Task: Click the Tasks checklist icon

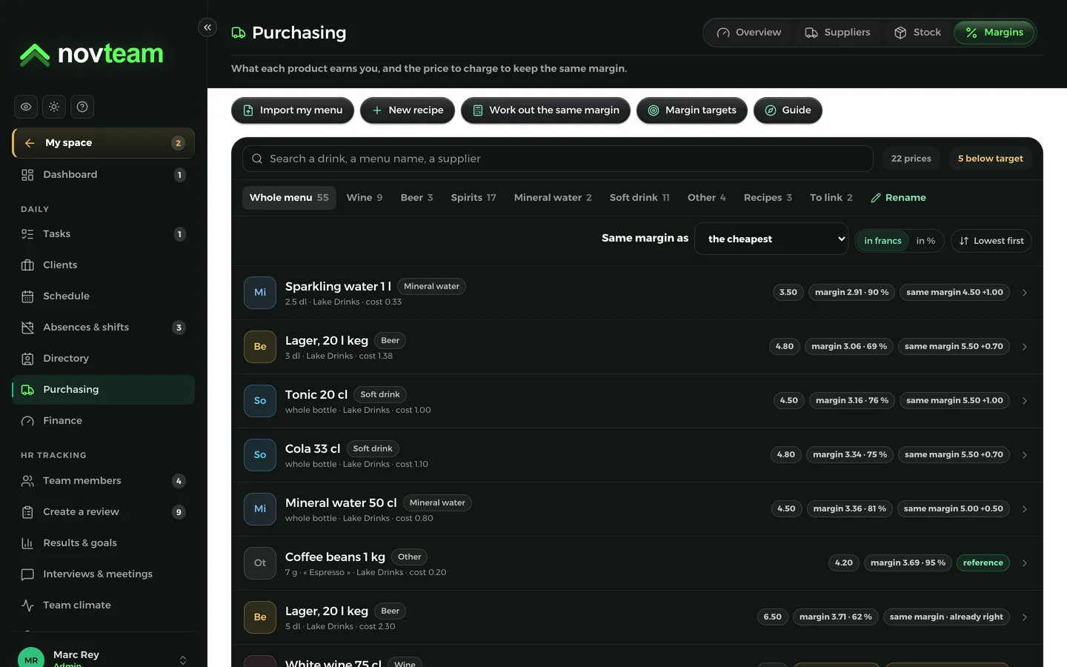Action: (27, 234)
